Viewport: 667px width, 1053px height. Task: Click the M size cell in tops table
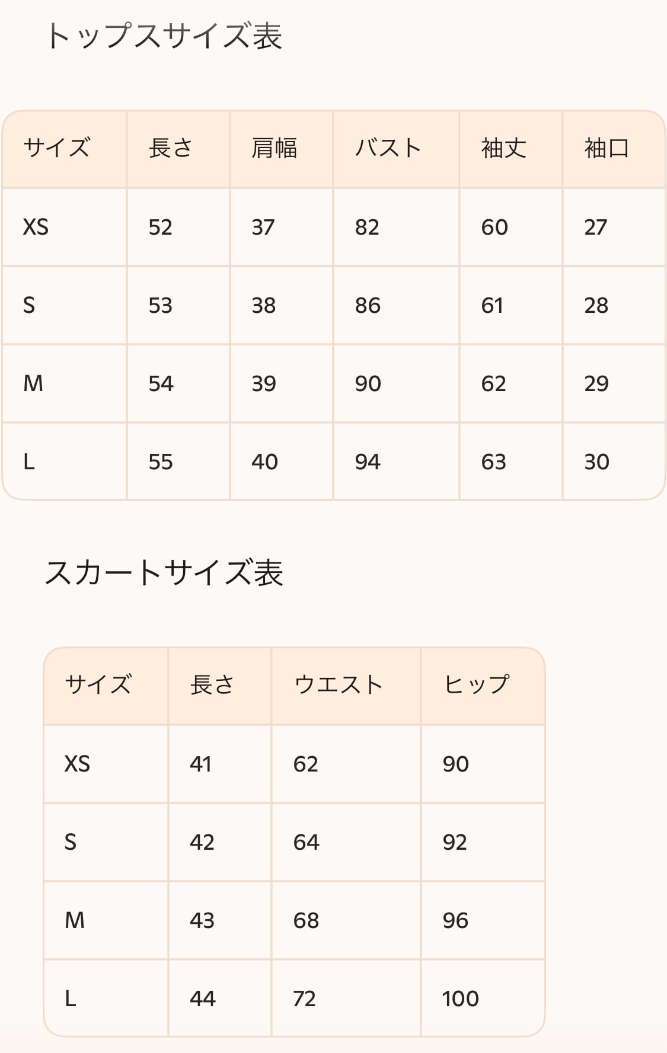click(x=33, y=383)
